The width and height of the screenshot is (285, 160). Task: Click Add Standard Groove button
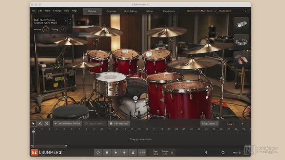pos(67,124)
